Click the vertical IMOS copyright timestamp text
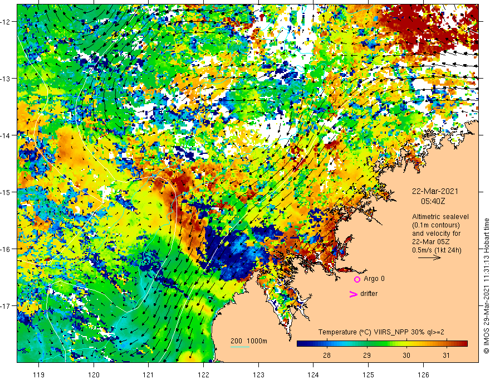The width and height of the screenshot is (490, 379). point(486,286)
